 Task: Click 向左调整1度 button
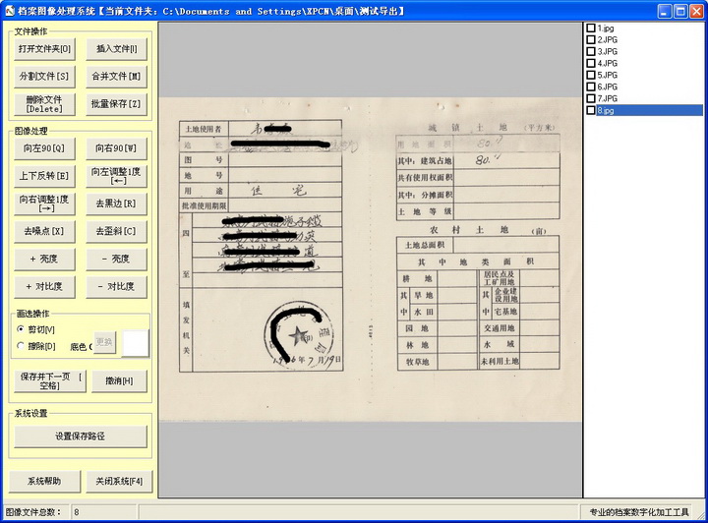[x=116, y=176]
